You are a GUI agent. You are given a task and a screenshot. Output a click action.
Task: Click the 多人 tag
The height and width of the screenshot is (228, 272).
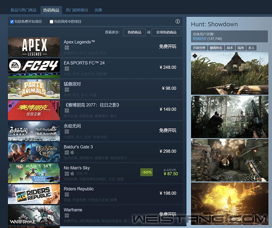tap(251, 48)
